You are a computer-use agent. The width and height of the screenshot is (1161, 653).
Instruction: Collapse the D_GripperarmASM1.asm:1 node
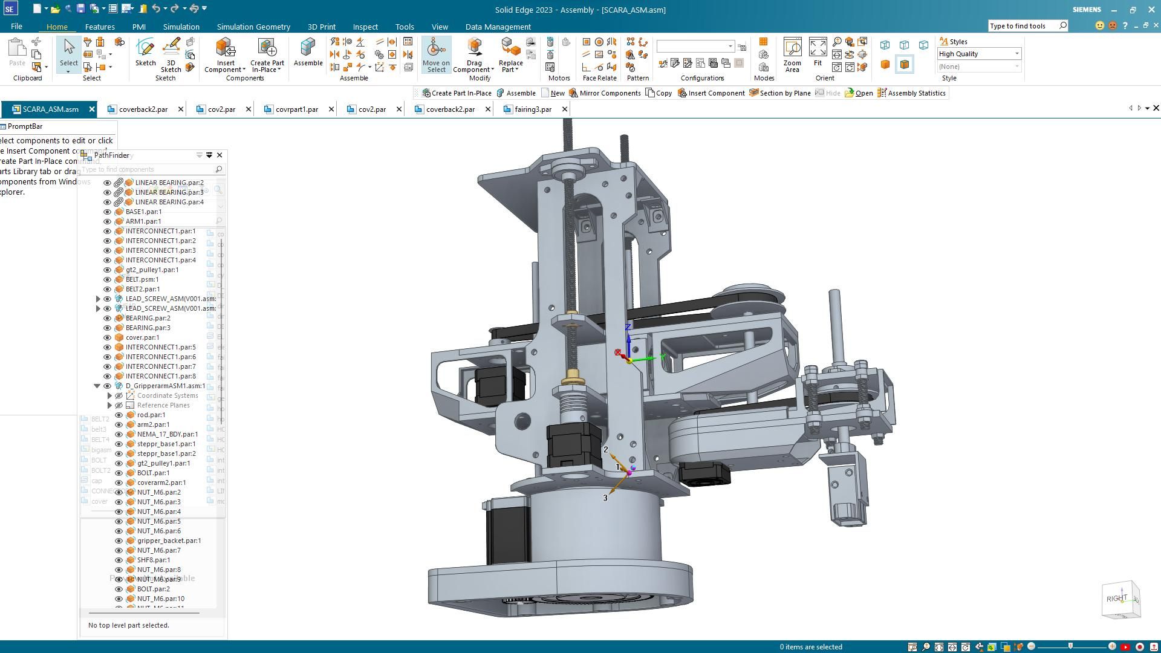tap(97, 386)
